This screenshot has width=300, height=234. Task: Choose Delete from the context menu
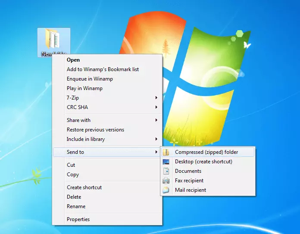[107, 197]
